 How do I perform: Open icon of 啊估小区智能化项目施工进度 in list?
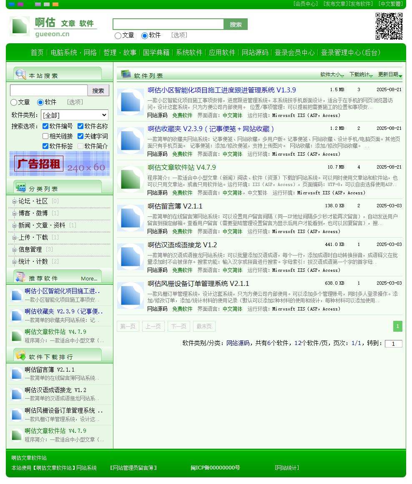point(131,102)
